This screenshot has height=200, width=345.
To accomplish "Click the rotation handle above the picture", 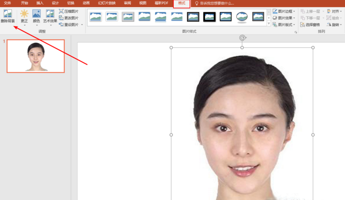I will (x=242, y=38).
